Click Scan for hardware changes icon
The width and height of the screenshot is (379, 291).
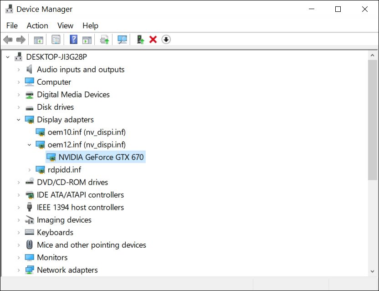pyautogui.click(x=122, y=40)
